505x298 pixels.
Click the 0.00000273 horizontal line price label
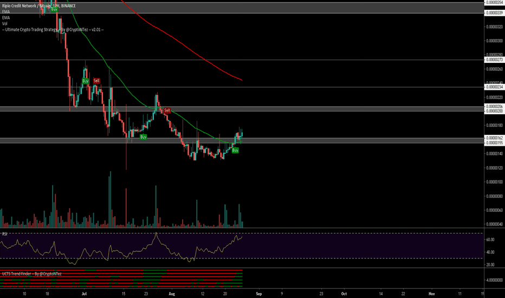(x=494, y=60)
